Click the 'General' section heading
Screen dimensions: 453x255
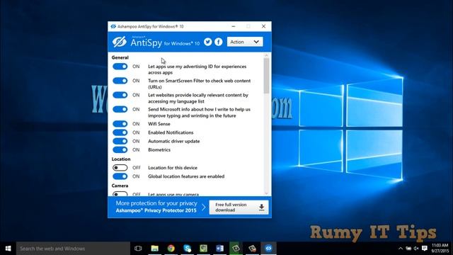120,57
